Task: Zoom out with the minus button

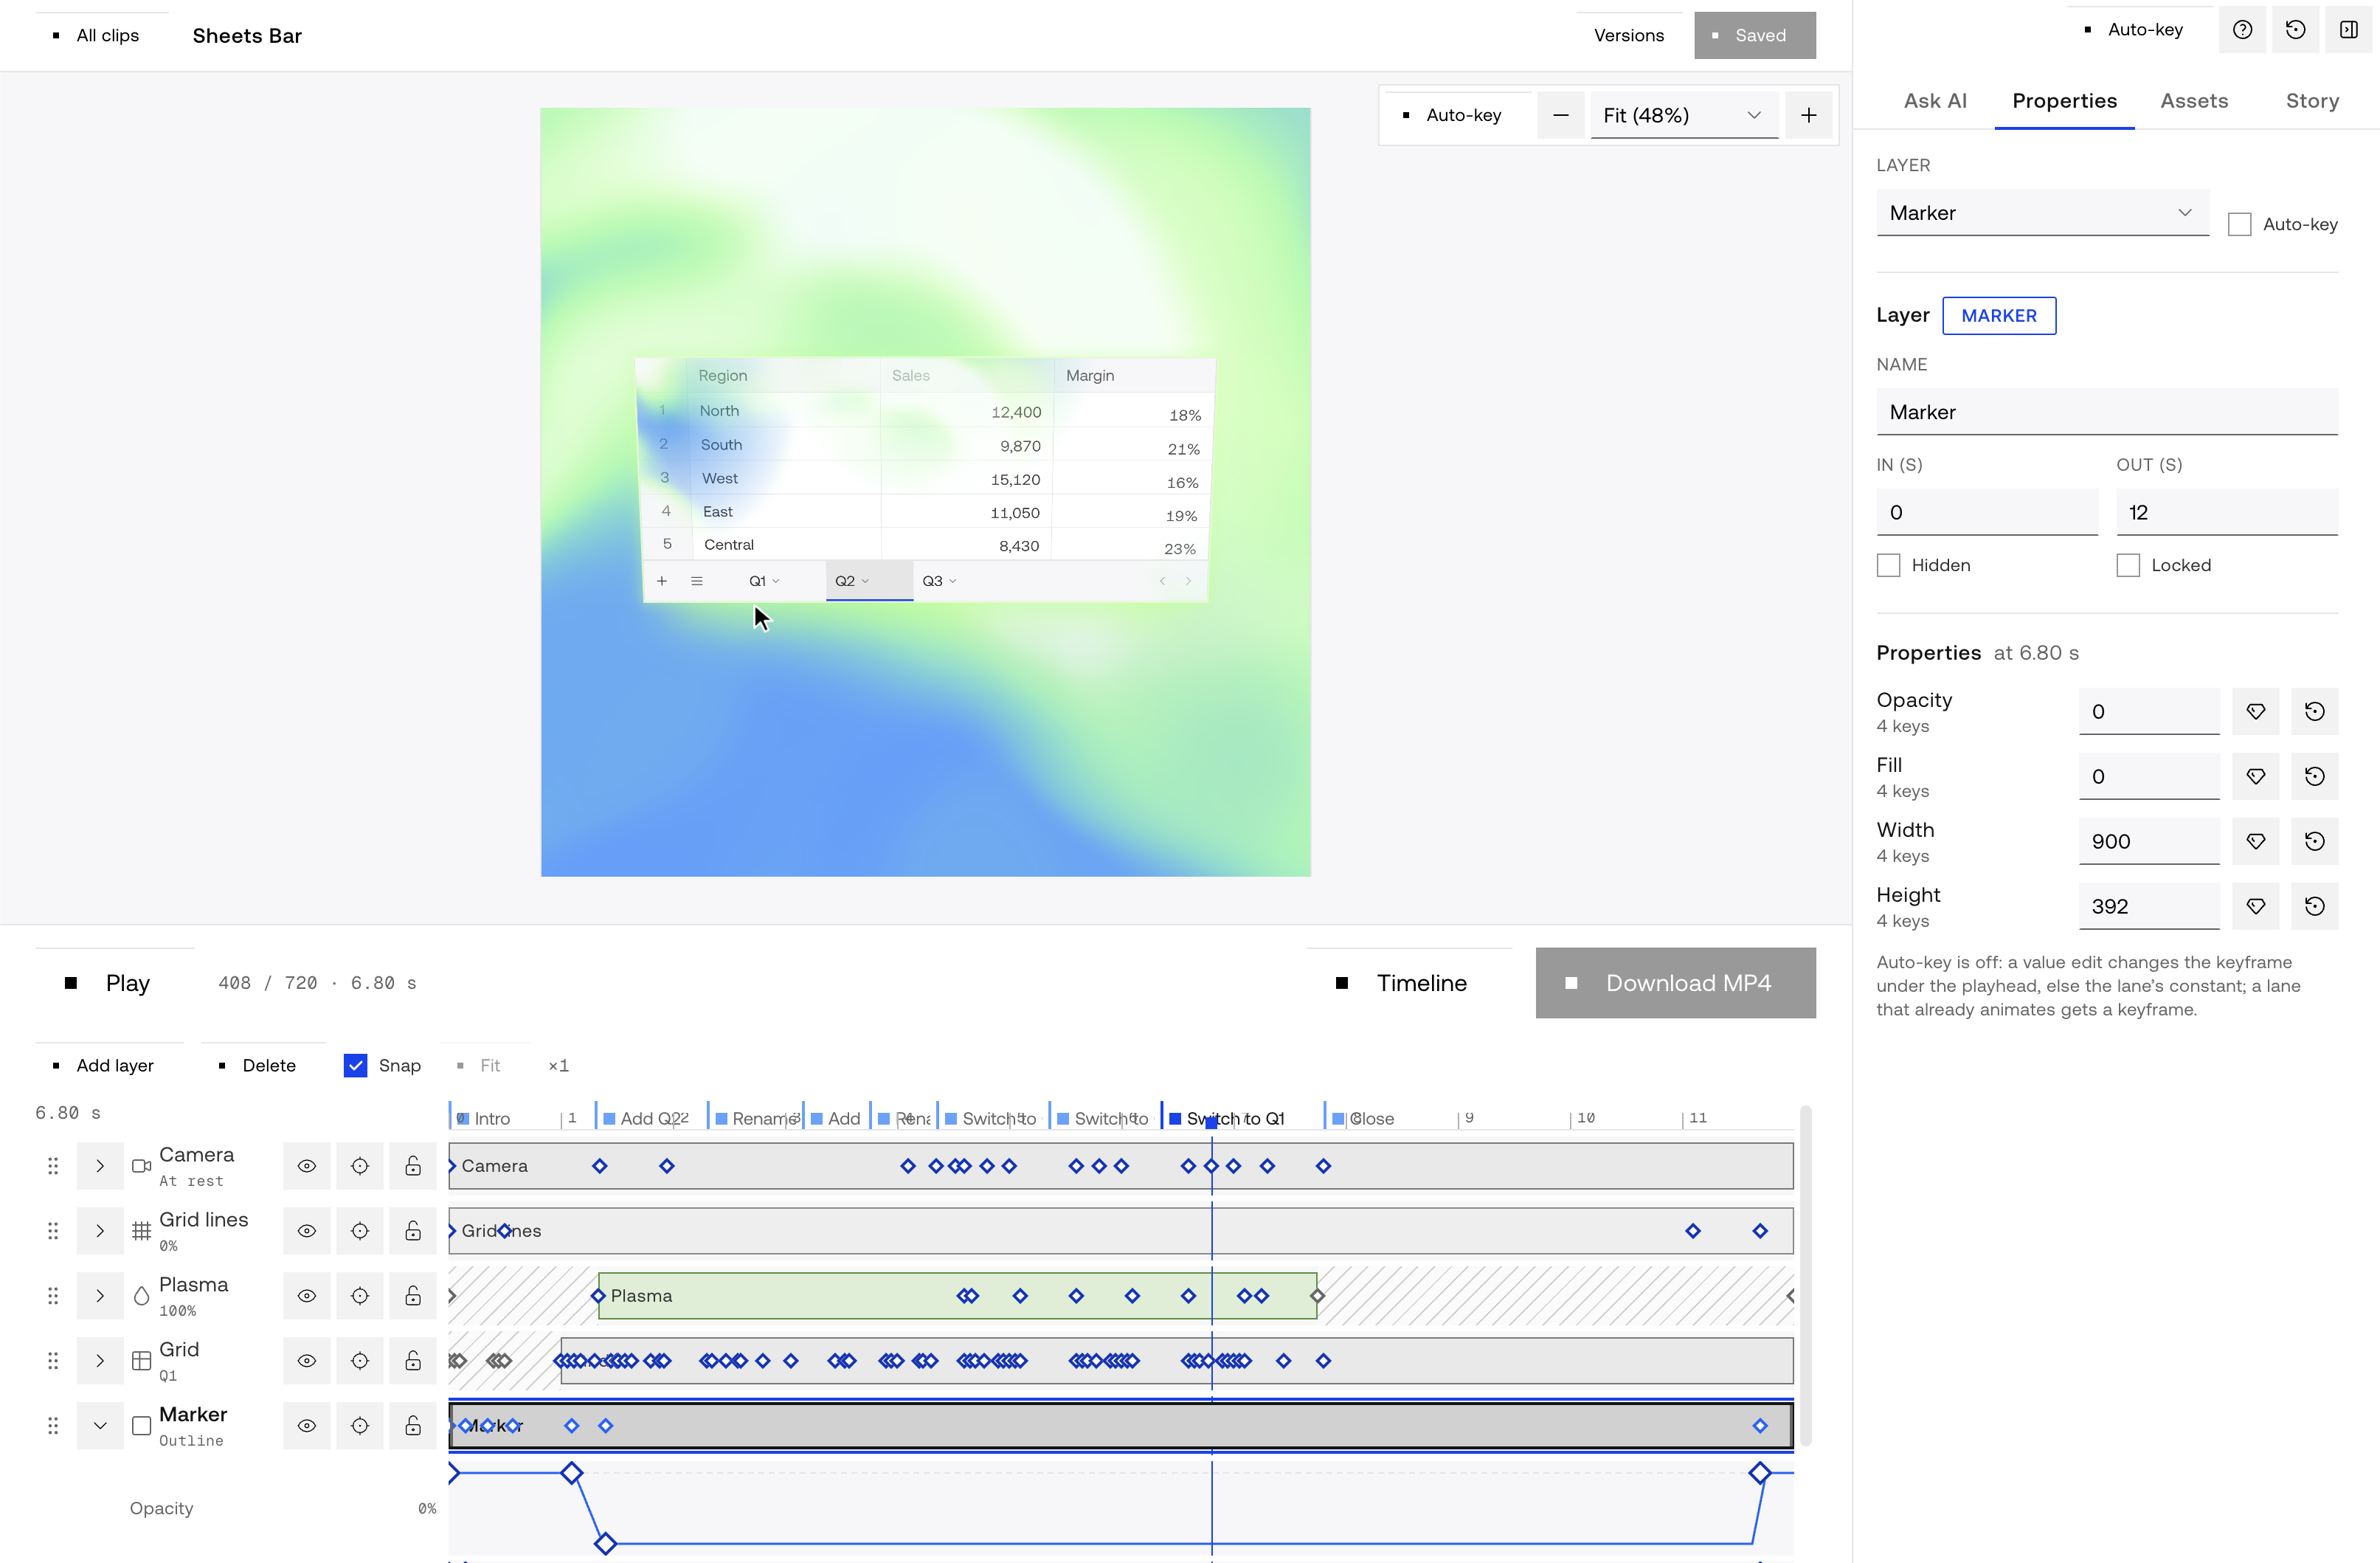Action: (1560, 115)
